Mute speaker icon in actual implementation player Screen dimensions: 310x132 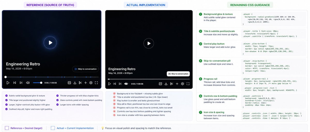pyautogui.click(x=126, y=84)
